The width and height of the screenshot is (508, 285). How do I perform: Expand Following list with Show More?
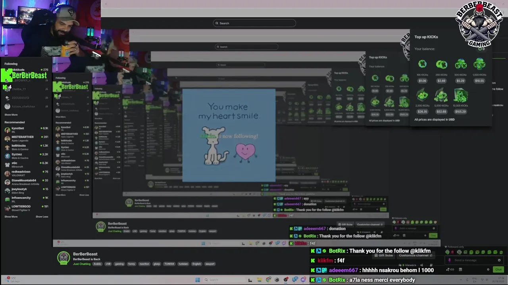(x=11, y=115)
